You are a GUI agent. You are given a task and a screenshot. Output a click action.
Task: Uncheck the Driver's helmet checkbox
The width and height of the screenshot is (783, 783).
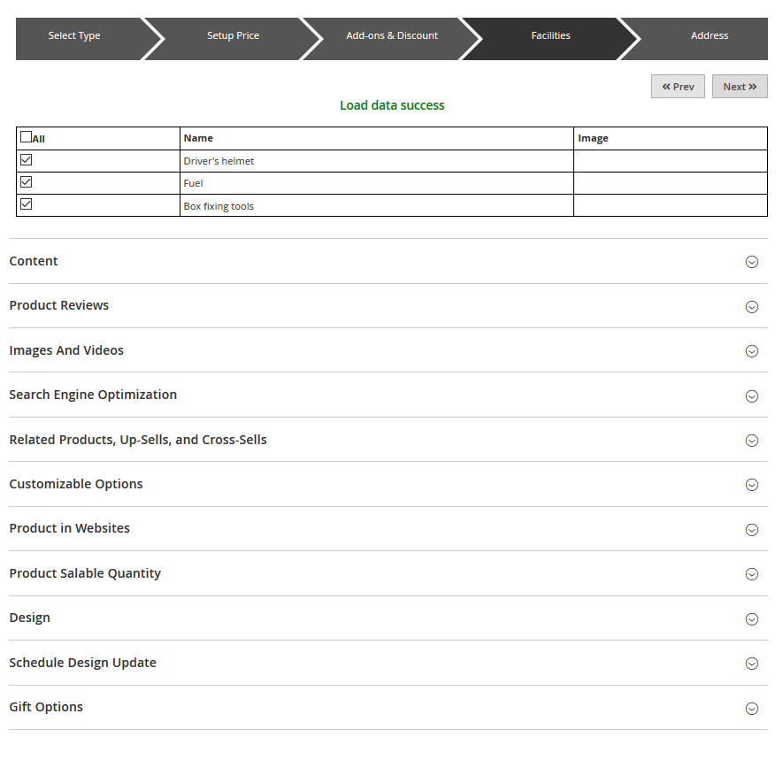[x=27, y=160]
